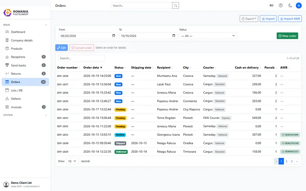Sort by Parcels column header

tap(270, 67)
